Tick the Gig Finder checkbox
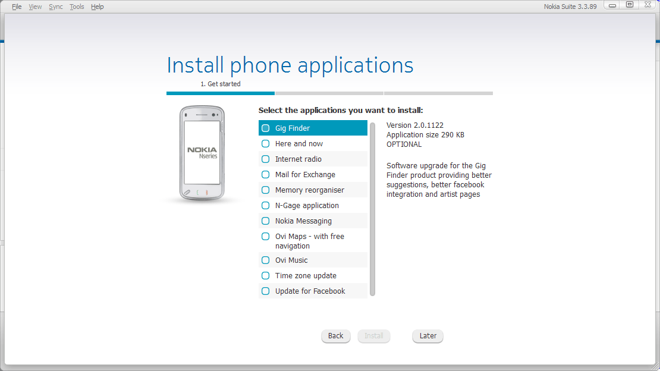The height and width of the screenshot is (371, 660). [x=266, y=128]
